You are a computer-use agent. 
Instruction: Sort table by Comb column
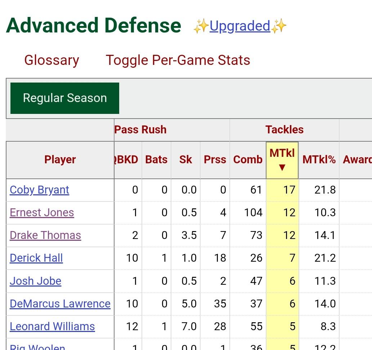tap(248, 160)
